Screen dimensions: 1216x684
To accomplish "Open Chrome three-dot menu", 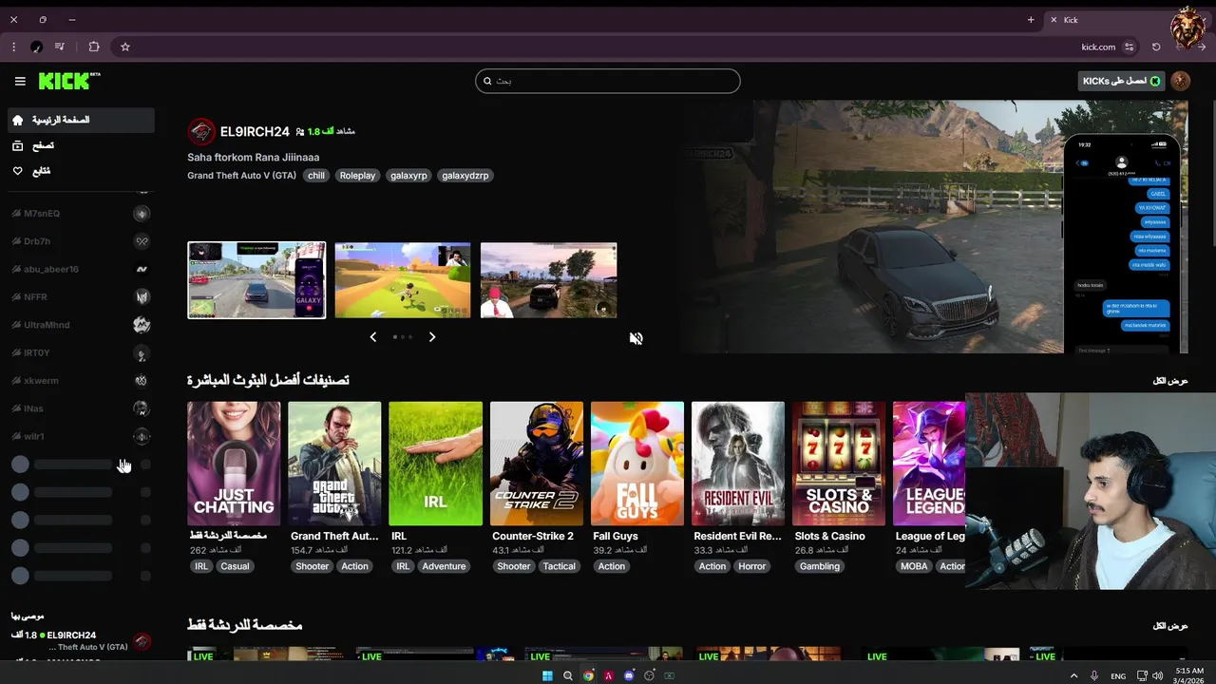I will (13, 47).
